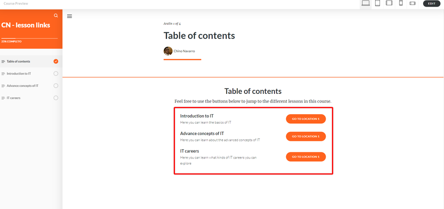
Task: Switch to phone portrait preview
Action: point(401,4)
